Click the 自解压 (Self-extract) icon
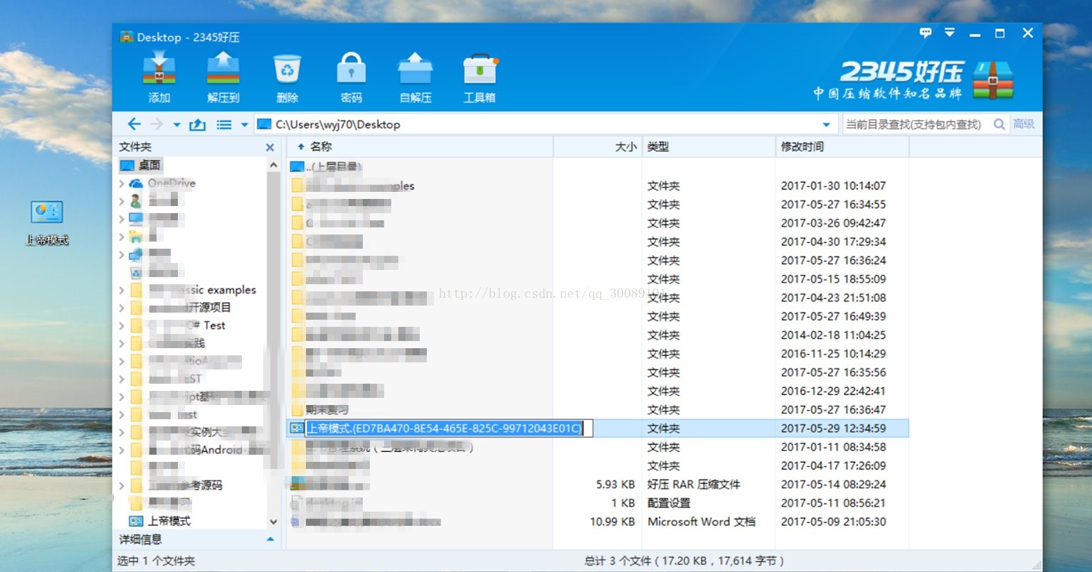The image size is (1092, 572). click(x=415, y=70)
